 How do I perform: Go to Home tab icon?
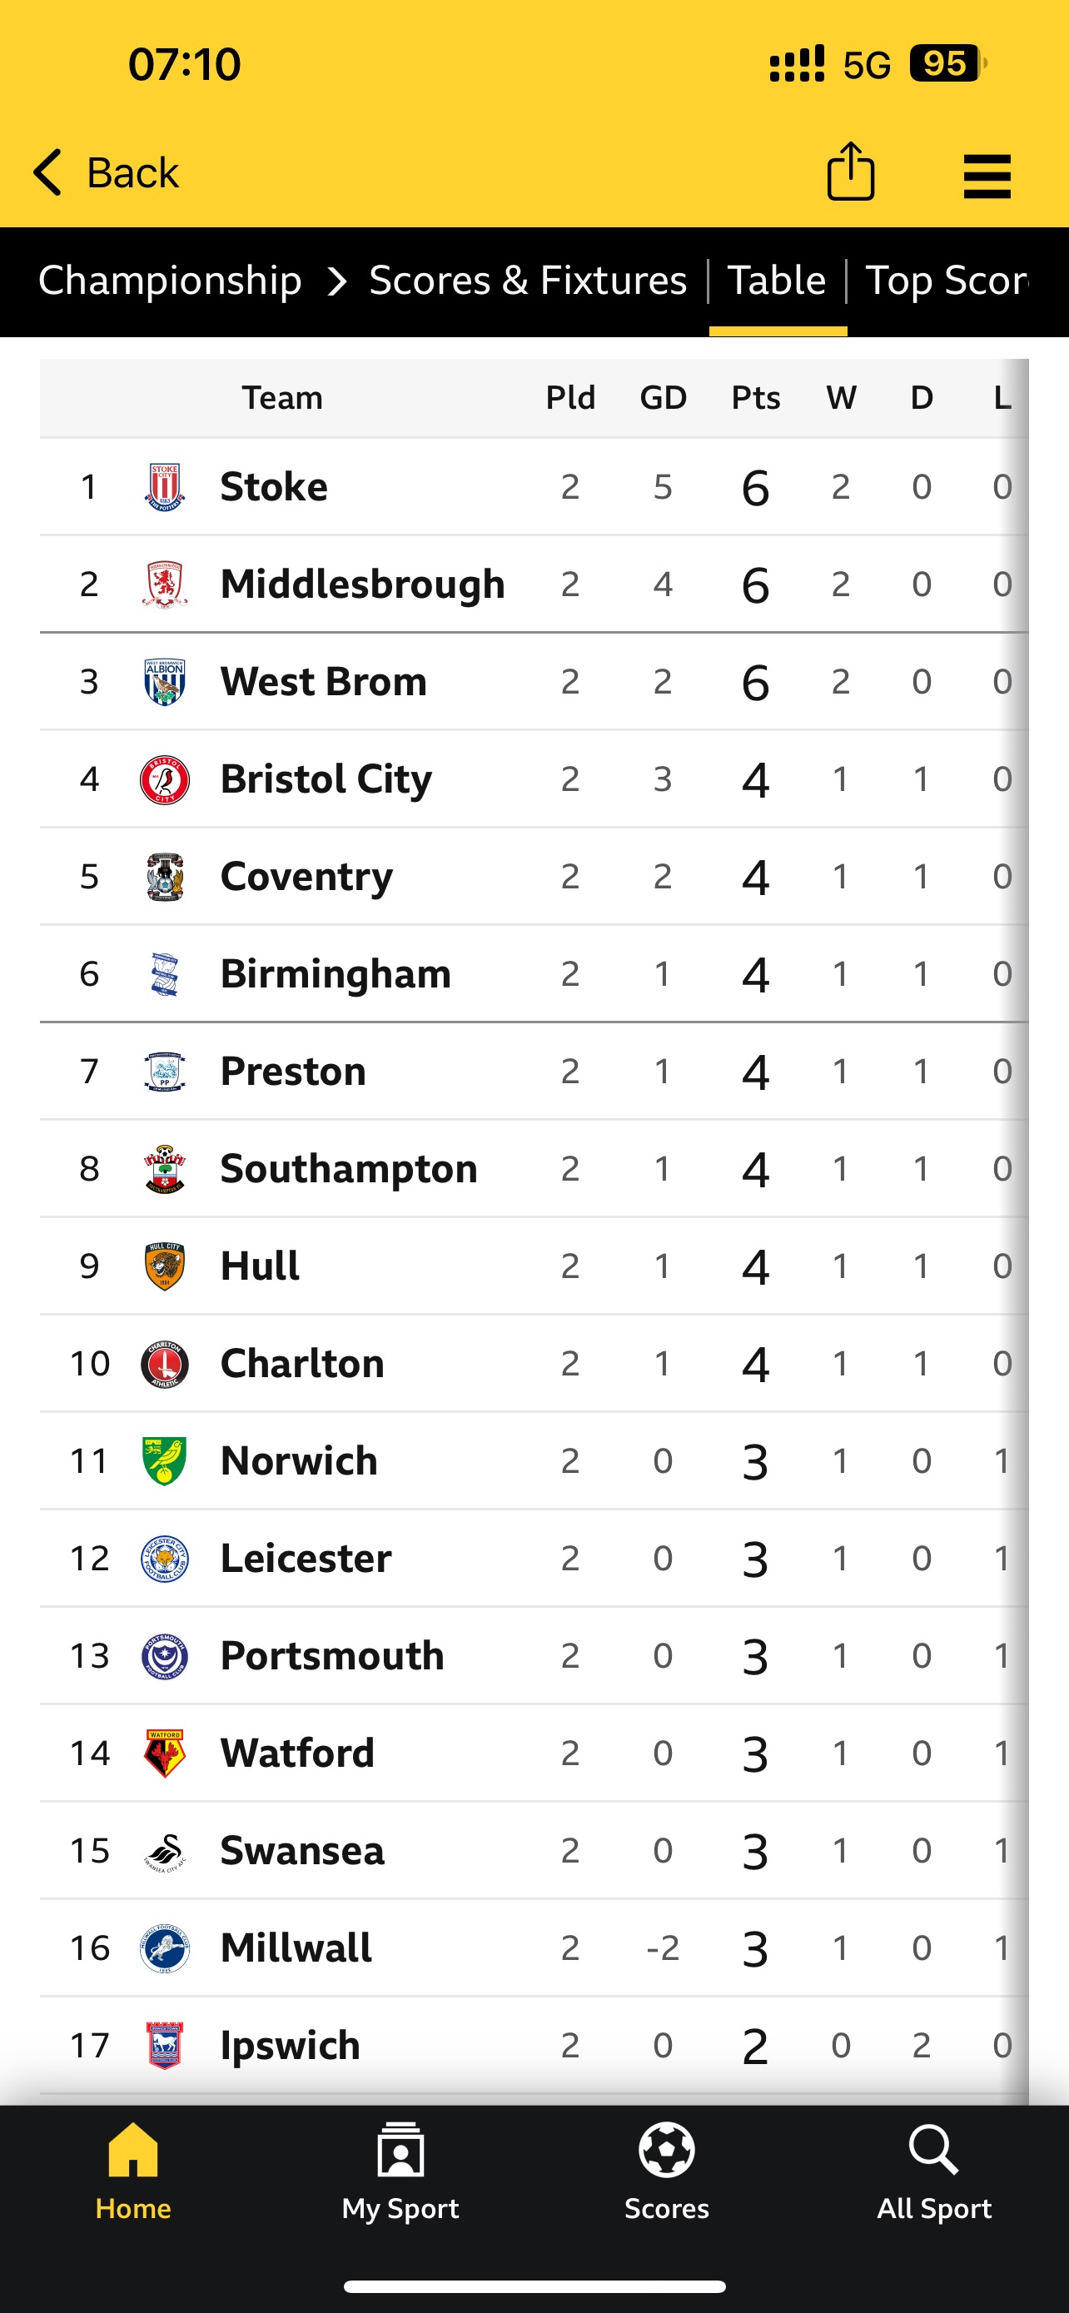133,2150
